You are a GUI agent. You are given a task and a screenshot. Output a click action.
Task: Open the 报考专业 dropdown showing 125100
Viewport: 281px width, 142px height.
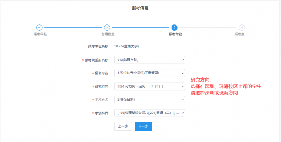click(149, 73)
